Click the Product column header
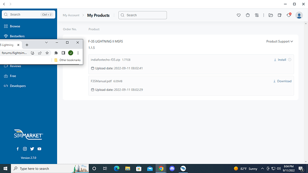The height and width of the screenshot is (173, 308). click(x=94, y=29)
